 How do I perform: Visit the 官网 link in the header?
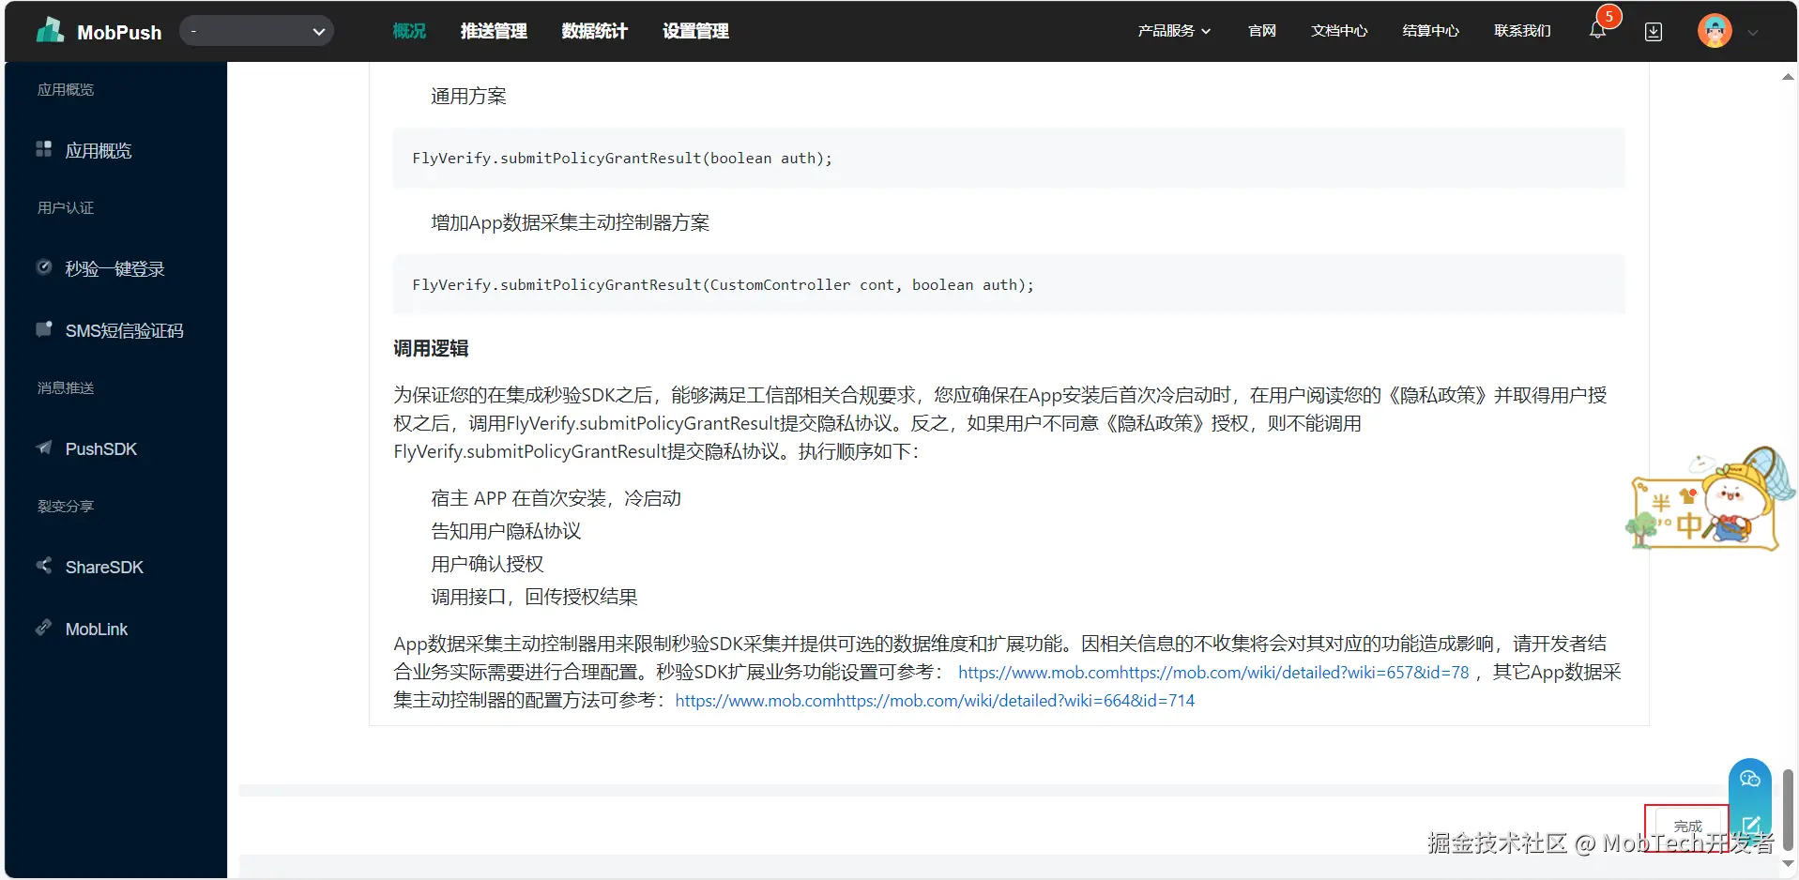pos(1262,31)
